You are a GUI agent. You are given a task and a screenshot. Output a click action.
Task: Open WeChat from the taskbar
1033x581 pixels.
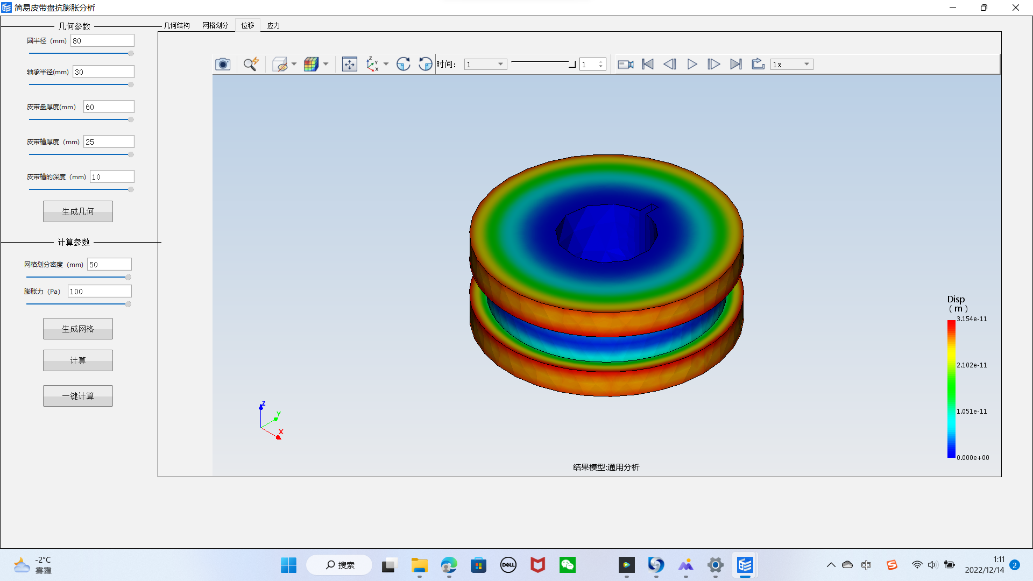[x=568, y=565]
